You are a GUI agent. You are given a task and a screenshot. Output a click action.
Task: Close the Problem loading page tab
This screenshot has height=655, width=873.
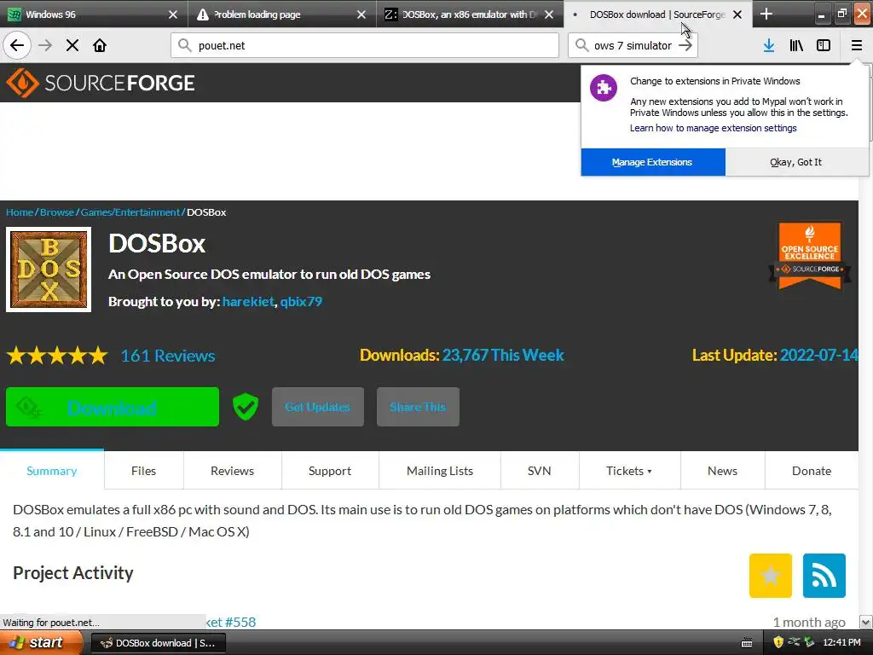click(x=361, y=14)
